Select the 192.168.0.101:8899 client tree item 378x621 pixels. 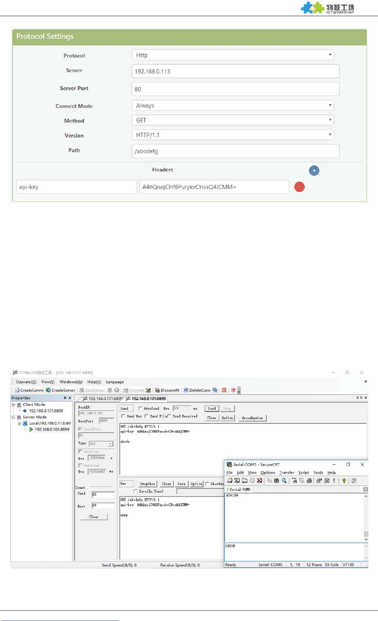click(46, 411)
